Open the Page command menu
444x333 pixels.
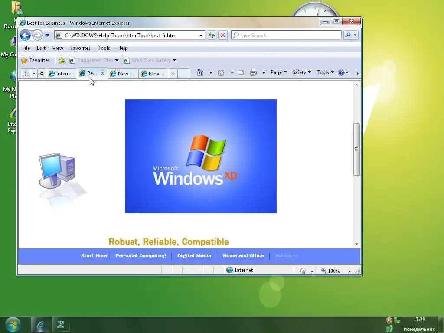(278, 72)
